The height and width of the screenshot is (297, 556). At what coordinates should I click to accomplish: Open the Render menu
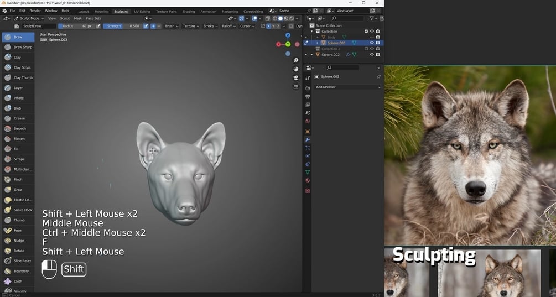tap(35, 11)
